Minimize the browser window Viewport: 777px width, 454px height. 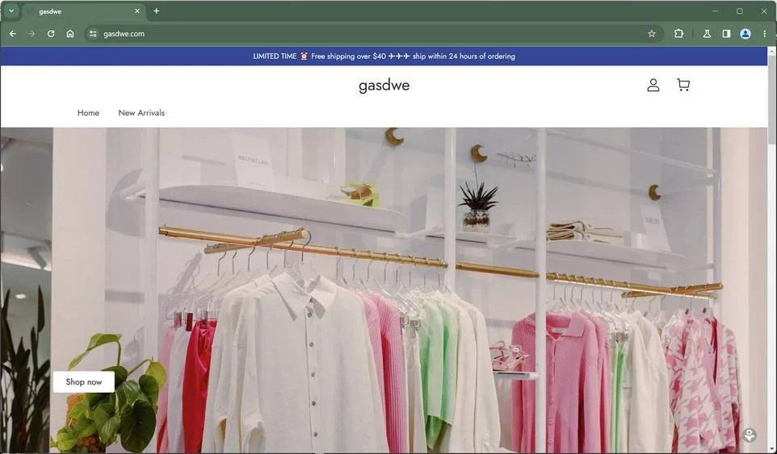point(716,10)
